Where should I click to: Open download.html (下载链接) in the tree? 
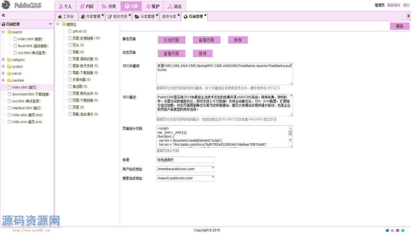click(x=31, y=94)
